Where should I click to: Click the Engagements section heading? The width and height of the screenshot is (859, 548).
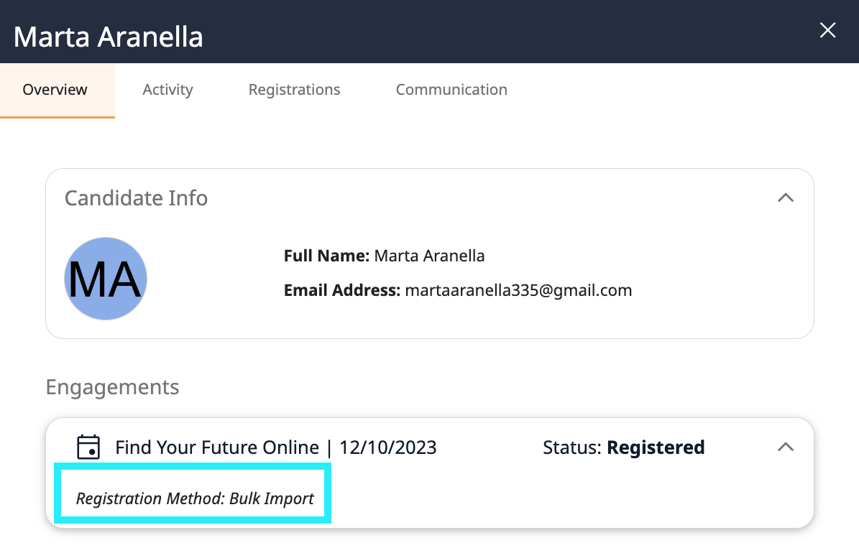tap(112, 388)
